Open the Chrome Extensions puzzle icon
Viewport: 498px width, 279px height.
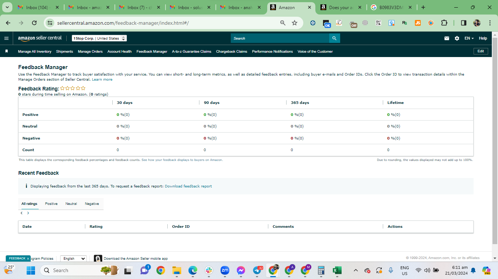click(x=444, y=23)
